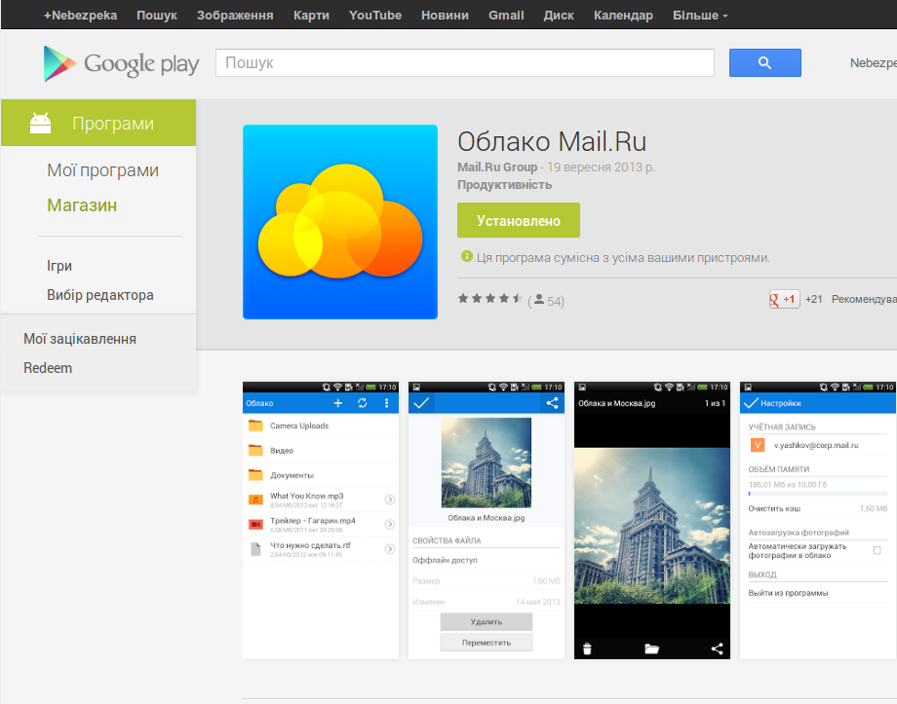
Task: Open Пошук in the top navigation bar
Action: click(157, 16)
